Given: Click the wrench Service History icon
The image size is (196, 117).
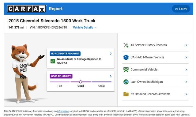Looking at the screenshot, I should click(x=126, y=45).
